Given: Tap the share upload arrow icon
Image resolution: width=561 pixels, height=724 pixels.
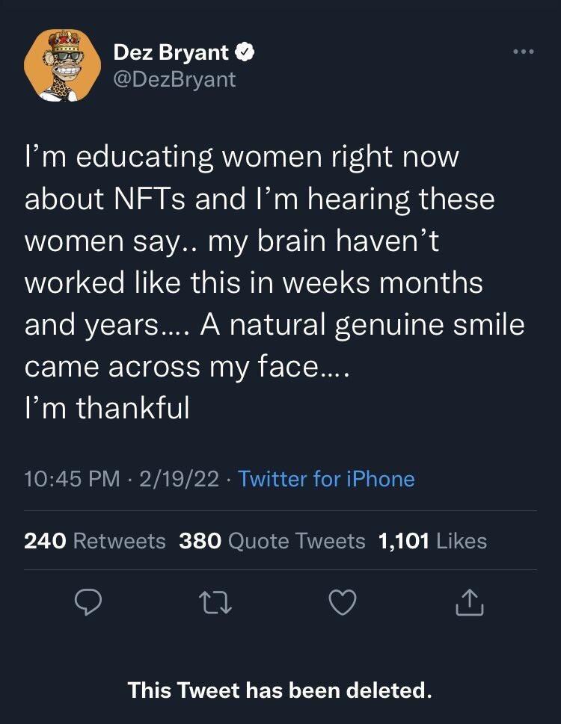Looking at the screenshot, I should pos(470,602).
